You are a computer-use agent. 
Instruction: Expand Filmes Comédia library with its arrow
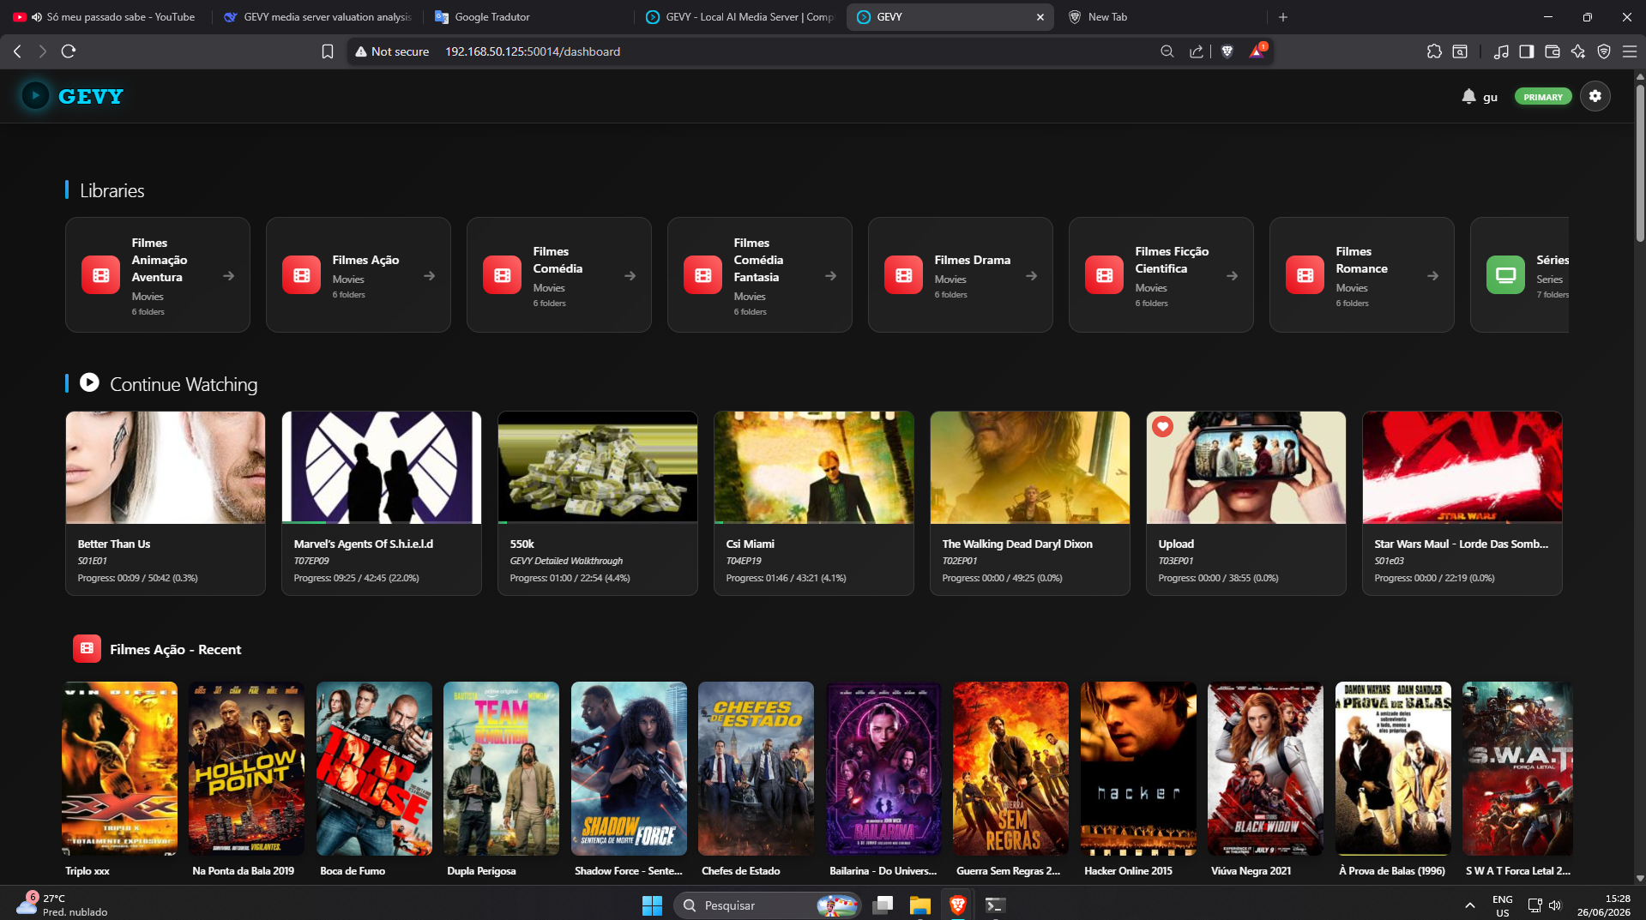click(x=630, y=275)
